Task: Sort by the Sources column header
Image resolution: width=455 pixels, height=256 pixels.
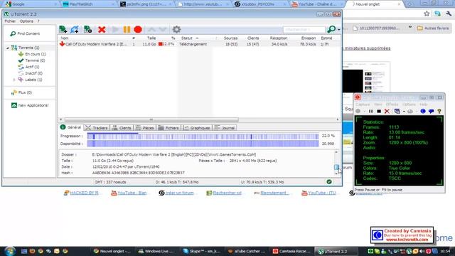Action: (230, 38)
